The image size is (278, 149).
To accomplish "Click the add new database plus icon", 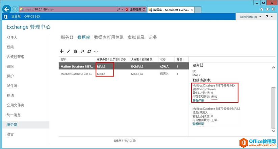I will pos(61,51).
